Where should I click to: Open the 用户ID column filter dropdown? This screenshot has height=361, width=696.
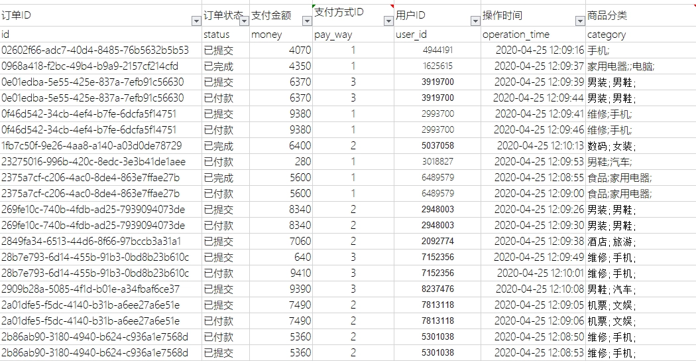476,21
